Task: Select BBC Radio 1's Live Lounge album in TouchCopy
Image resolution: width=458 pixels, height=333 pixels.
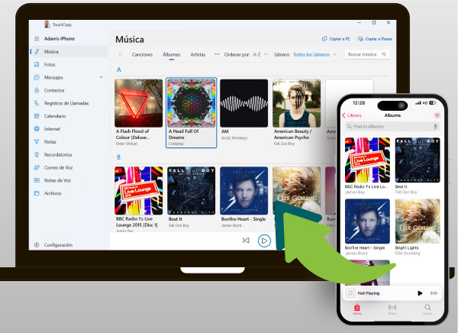Action: (139, 199)
